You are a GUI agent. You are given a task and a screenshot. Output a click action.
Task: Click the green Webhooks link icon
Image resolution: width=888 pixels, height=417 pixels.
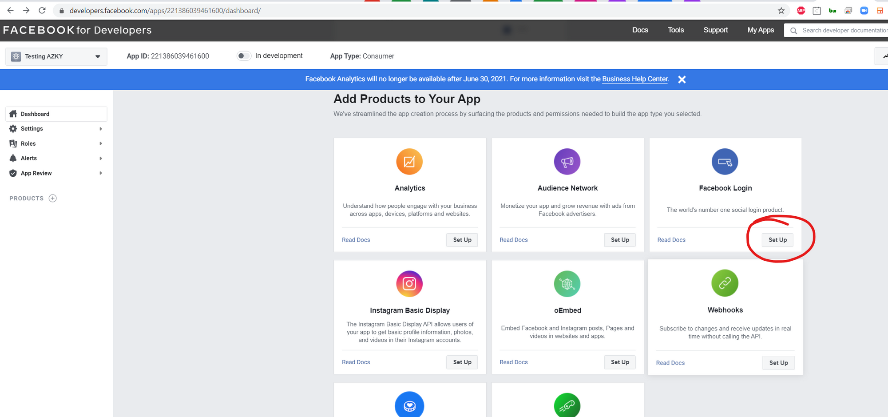tap(725, 283)
